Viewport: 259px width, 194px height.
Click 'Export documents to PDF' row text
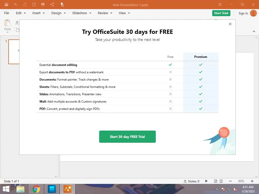(x=71, y=72)
